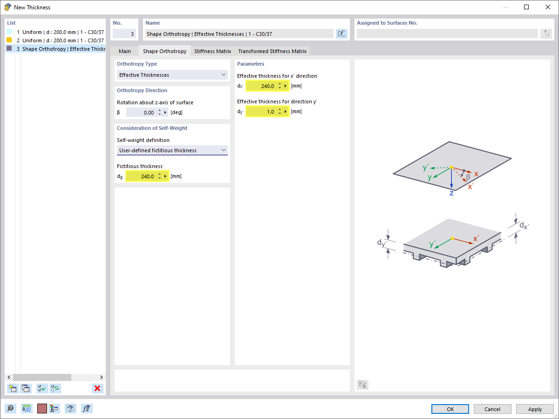The image size is (559, 419).
Task: Create a new thickness entry
Action: click(13, 388)
